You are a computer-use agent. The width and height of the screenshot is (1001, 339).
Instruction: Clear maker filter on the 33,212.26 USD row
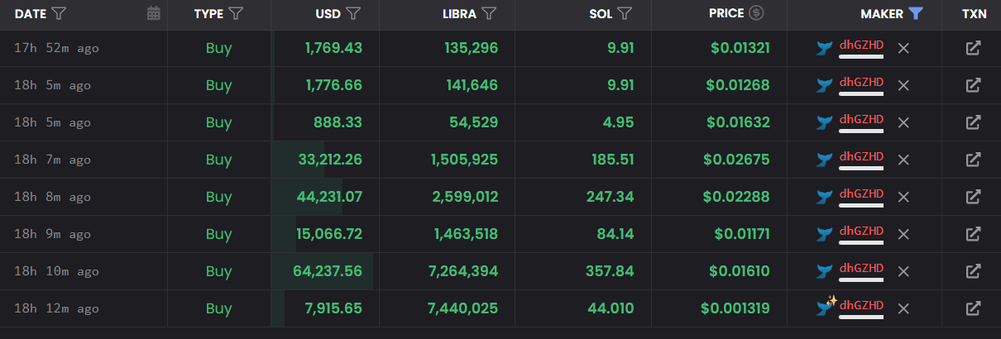click(903, 160)
